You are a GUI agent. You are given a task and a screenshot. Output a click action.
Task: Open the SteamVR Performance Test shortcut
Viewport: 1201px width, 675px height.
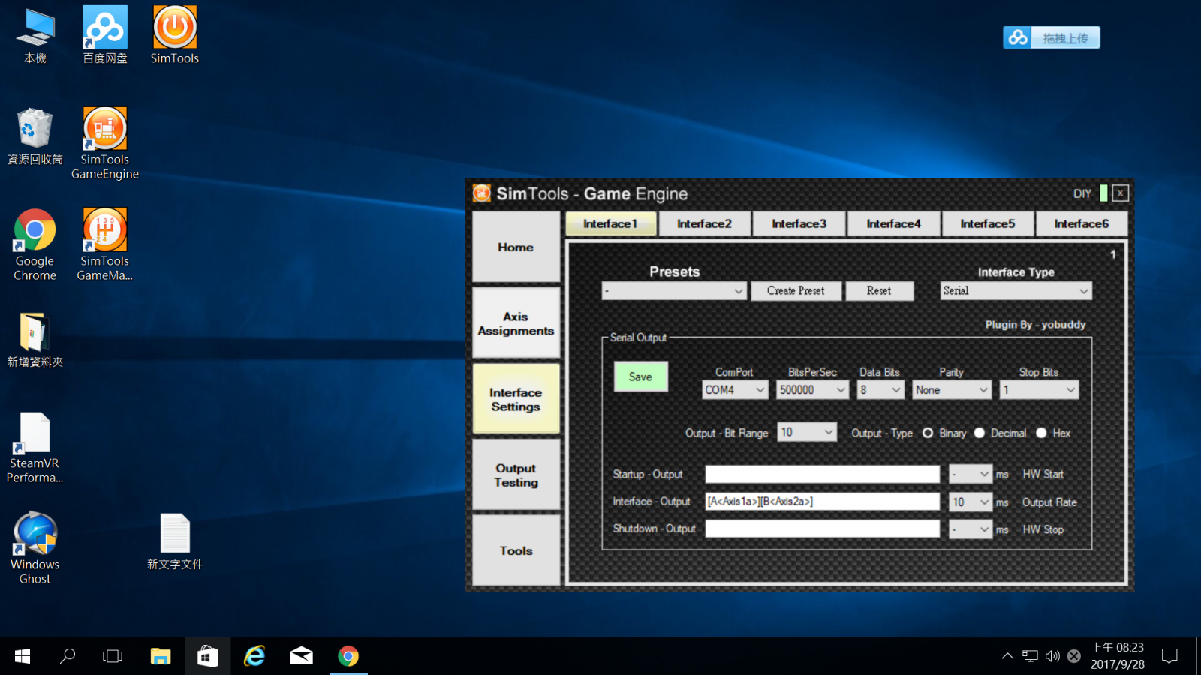tap(35, 448)
